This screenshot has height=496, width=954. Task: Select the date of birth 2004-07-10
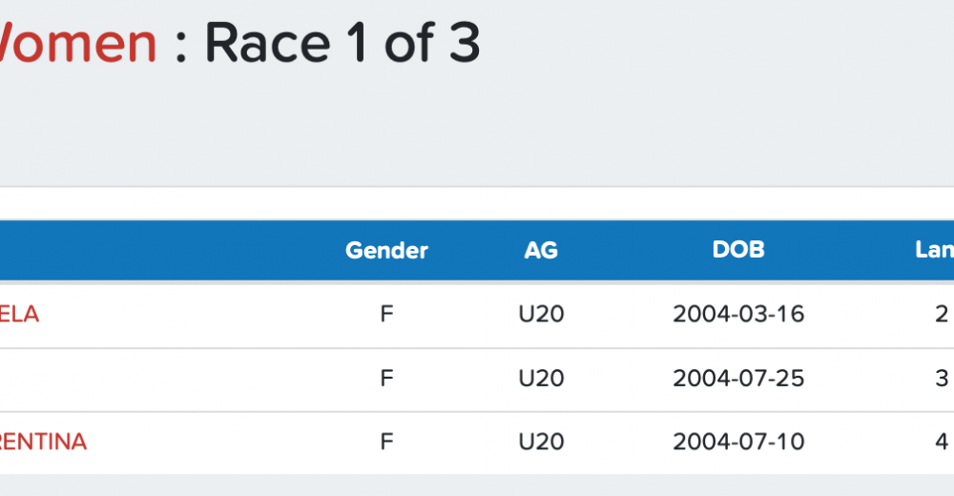pyautogui.click(x=738, y=443)
